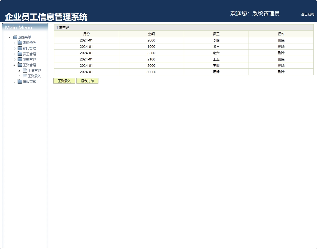
Task: Expand the 密码修改 tree node
Action: [x=15, y=42]
